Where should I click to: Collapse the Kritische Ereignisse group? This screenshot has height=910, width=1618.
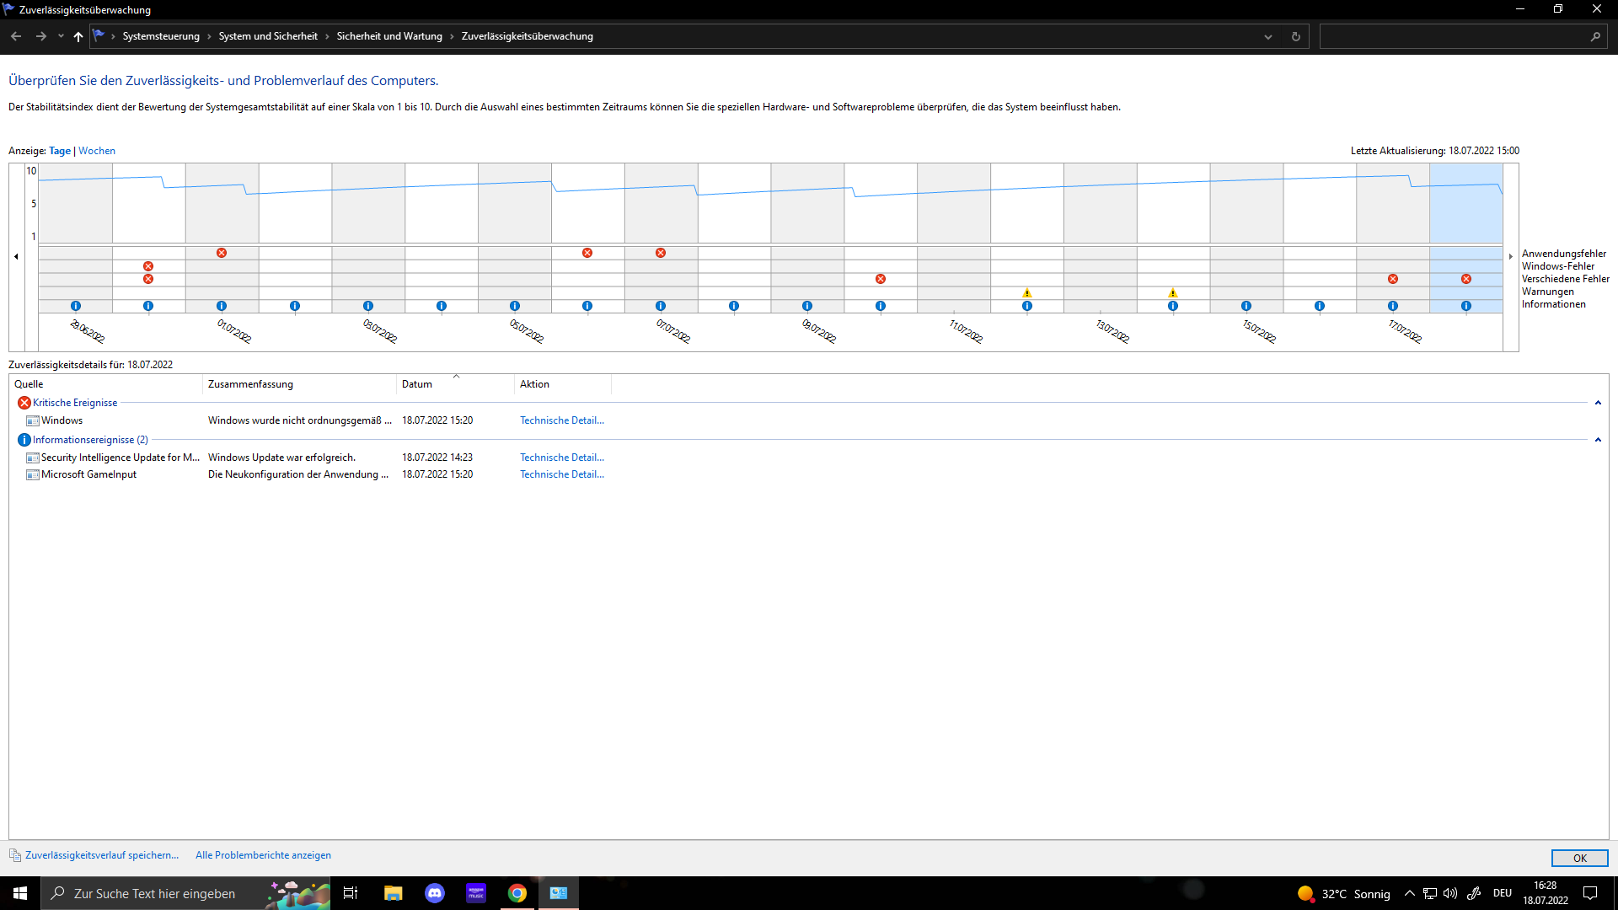pos(1598,403)
